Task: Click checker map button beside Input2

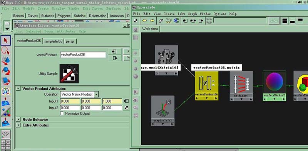Action: (126, 108)
